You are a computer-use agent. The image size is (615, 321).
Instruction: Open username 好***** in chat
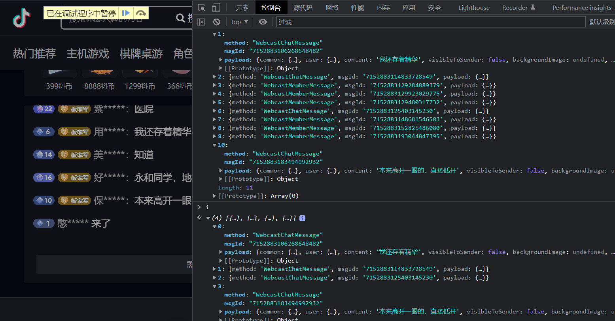click(x=111, y=178)
